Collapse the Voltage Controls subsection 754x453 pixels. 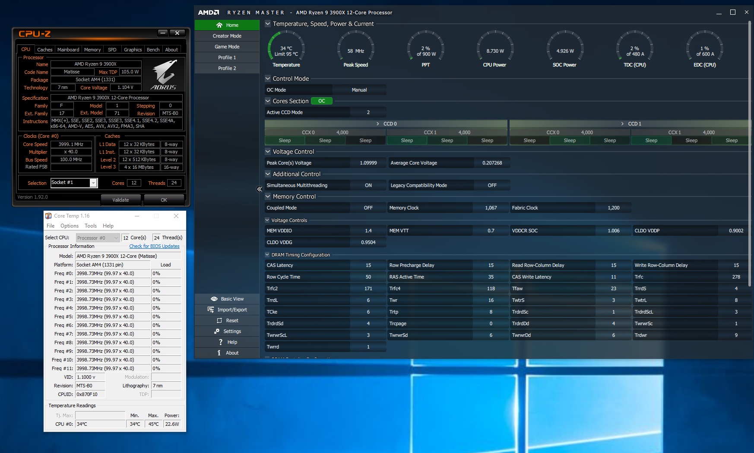click(267, 220)
